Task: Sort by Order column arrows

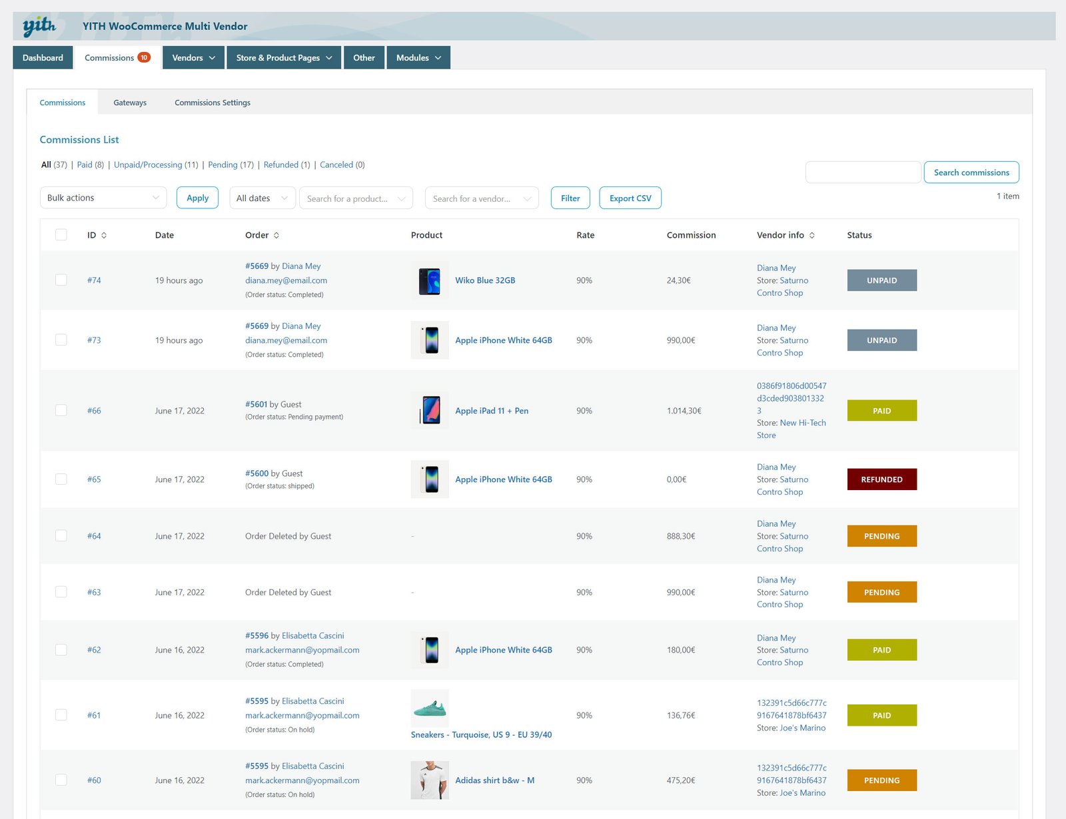Action: click(276, 235)
